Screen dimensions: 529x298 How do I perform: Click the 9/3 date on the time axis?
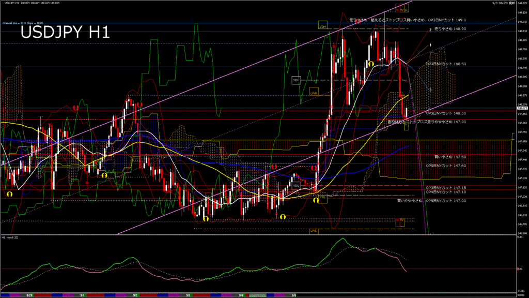point(188,294)
